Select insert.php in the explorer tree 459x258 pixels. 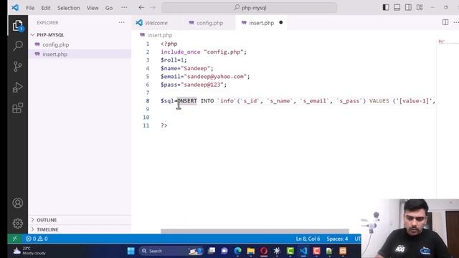click(x=55, y=54)
